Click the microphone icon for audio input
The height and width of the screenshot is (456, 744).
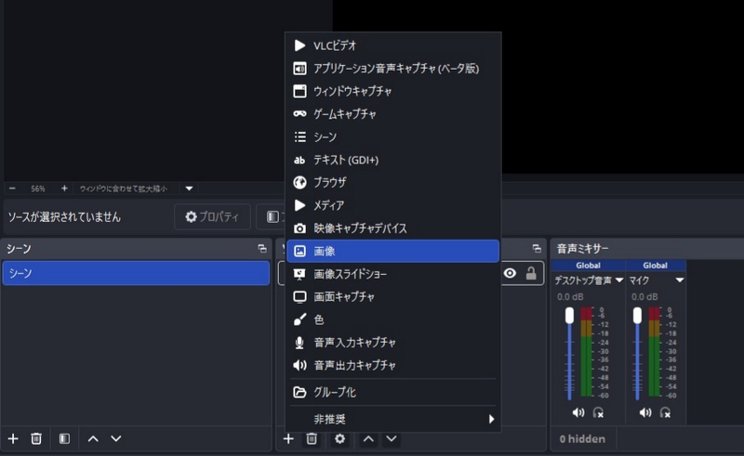pos(299,343)
